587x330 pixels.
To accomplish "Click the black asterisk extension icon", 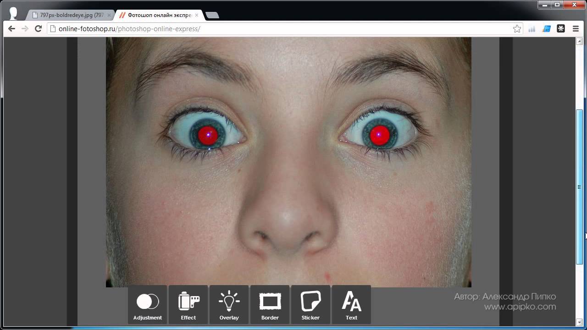I will click(561, 29).
